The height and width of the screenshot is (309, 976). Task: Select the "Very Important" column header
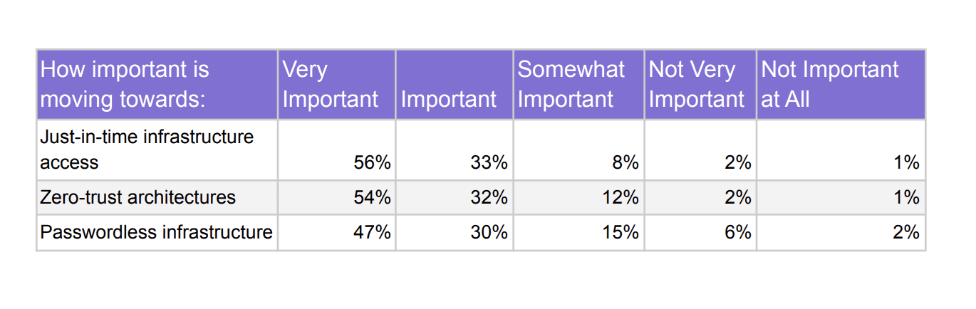(x=336, y=84)
